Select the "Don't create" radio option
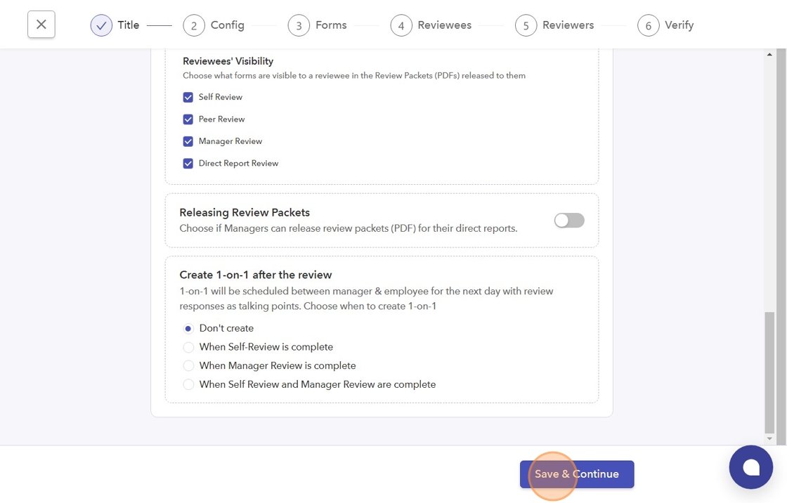This screenshot has height=503, width=787. pos(188,328)
